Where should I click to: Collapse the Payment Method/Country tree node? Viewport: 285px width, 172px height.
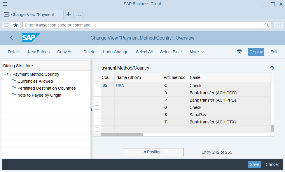pyautogui.click(x=5, y=74)
